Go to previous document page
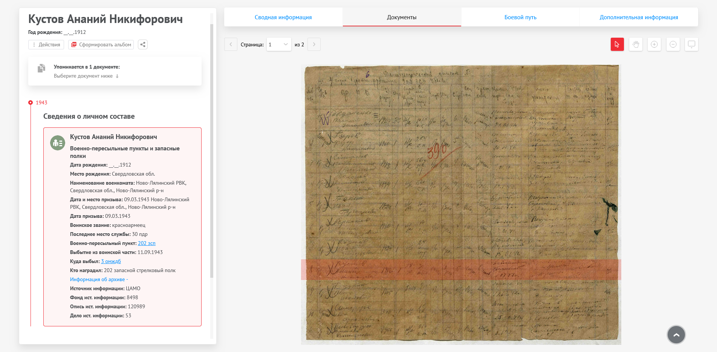The width and height of the screenshot is (717, 352). [231, 44]
